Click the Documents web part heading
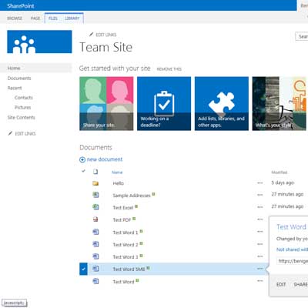 [x=95, y=147]
